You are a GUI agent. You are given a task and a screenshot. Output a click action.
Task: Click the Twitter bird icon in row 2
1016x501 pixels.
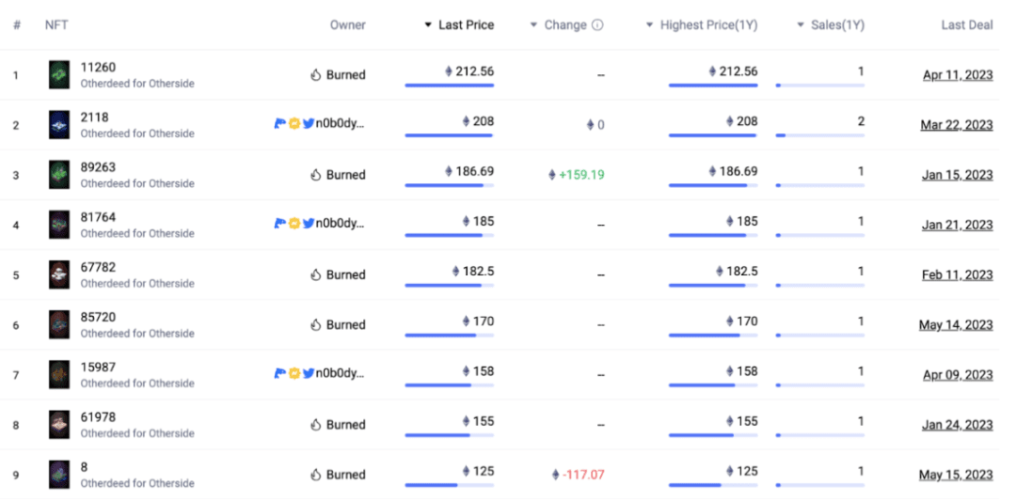308,124
